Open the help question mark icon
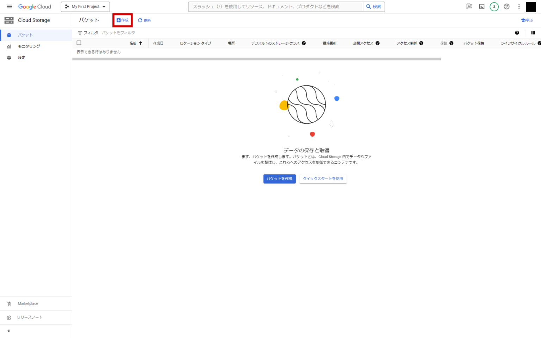The image size is (541, 338). 506,6
